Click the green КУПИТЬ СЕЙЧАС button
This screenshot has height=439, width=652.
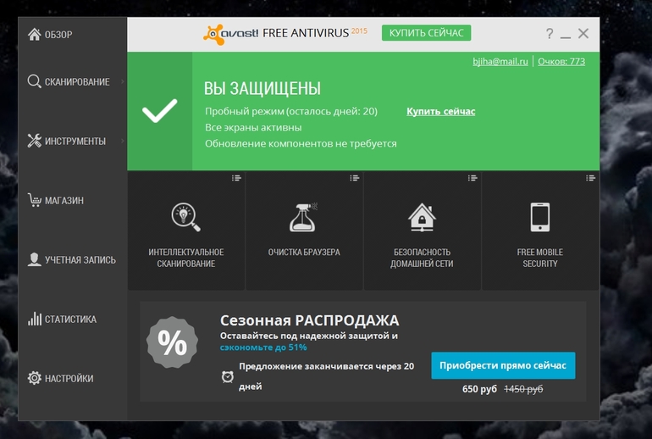[426, 33]
